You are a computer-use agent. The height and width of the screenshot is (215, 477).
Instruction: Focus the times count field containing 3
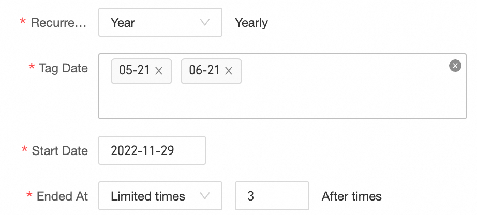point(272,196)
